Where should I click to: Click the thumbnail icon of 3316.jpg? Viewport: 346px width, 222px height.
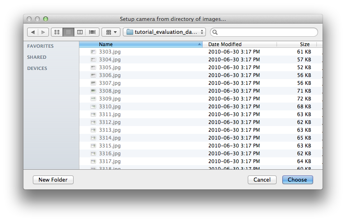pyautogui.click(x=93, y=154)
